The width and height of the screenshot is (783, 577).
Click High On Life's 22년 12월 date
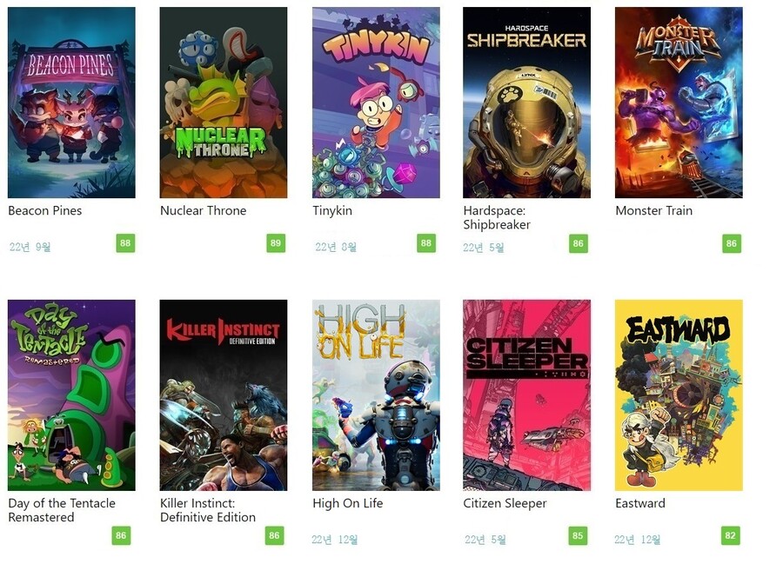tap(335, 539)
